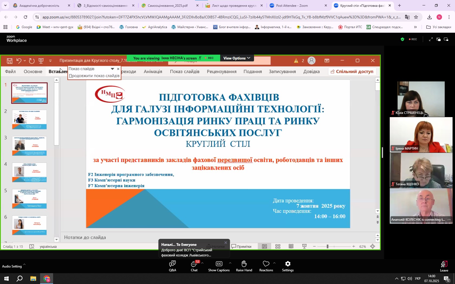Screen dimensions: 455x284
Task: Expand the View Options dropdown
Action: (x=237, y=58)
